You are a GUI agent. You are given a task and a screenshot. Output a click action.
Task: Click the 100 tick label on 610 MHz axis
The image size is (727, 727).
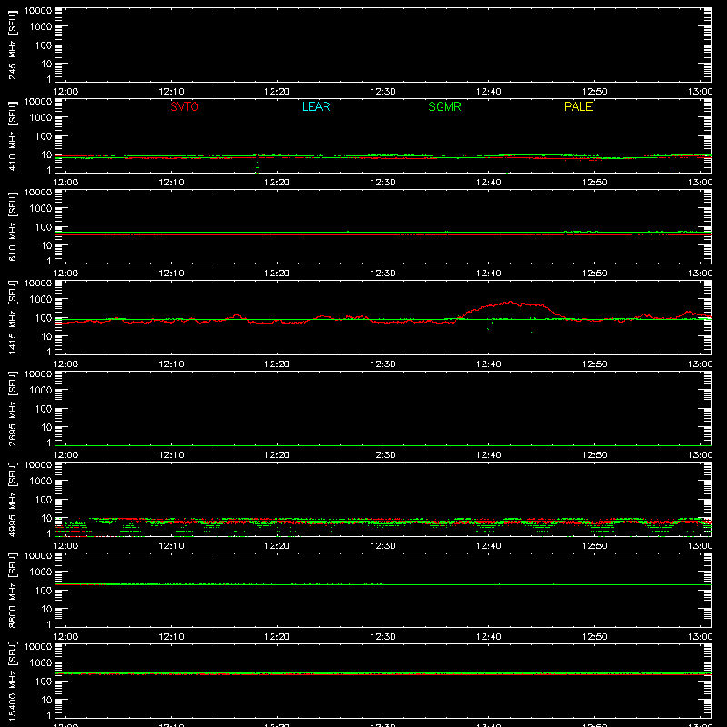pyautogui.click(x=44, y=227)
